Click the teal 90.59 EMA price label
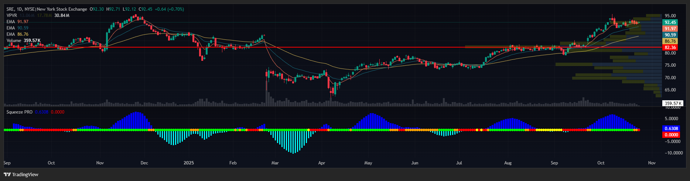The height and width of the screenshot is (181, 690). click(x=670, y=35)
